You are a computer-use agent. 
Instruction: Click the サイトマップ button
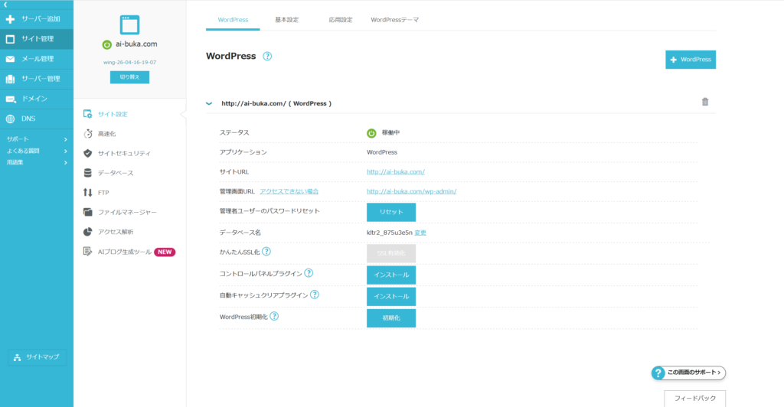click(x=37, y=357)
